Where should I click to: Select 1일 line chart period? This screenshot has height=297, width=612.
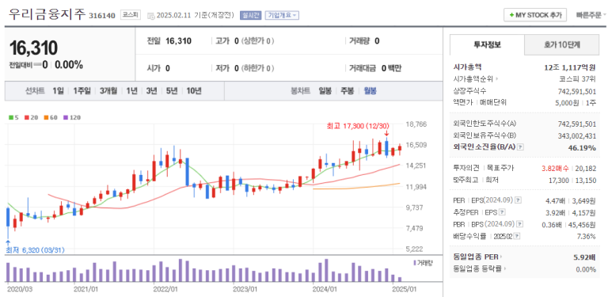tap(58, 91)
